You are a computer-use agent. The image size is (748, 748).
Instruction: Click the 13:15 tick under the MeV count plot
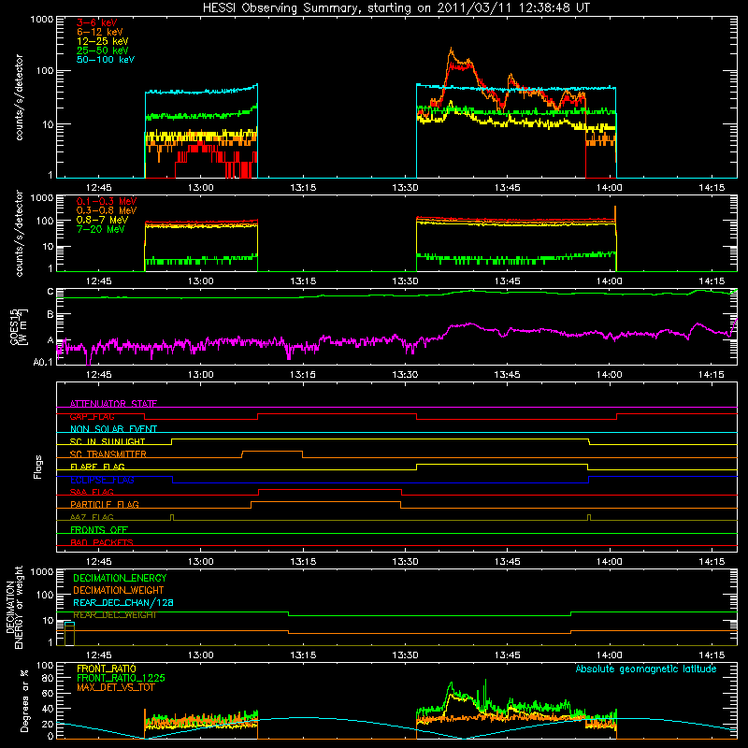(303, 281)
